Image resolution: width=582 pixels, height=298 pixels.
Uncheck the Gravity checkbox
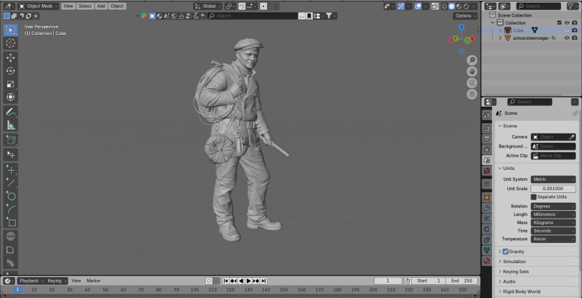(505, 251)
